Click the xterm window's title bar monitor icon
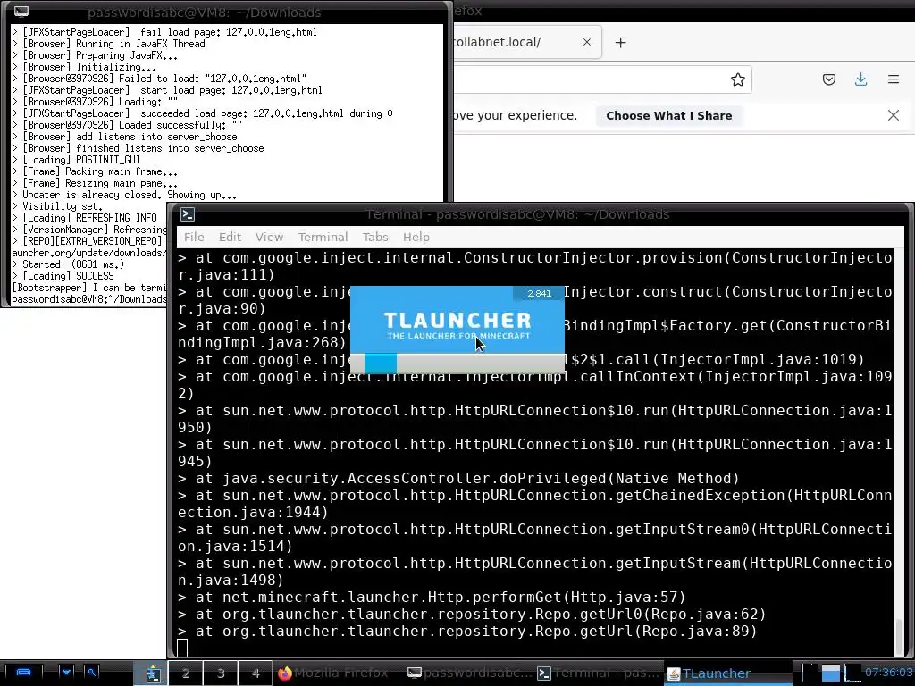This screenshot has height=686, width=915. coord(21,12)
